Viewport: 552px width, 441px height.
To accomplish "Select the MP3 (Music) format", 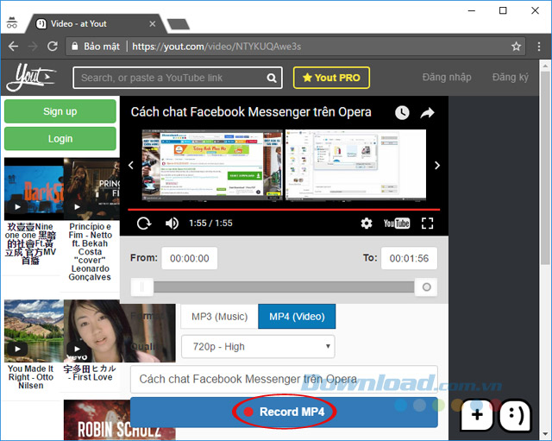I will (220, 317).
